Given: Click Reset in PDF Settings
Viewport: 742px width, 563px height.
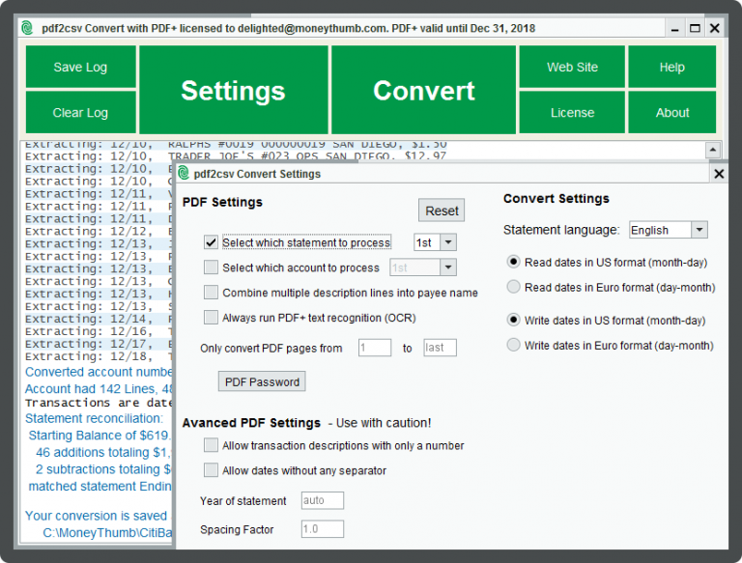Looking at the screenshot, I should tap(442, 211).
